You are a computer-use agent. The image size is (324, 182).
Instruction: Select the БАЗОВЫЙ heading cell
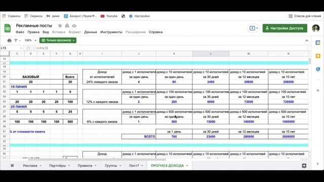tap(31, 77)
